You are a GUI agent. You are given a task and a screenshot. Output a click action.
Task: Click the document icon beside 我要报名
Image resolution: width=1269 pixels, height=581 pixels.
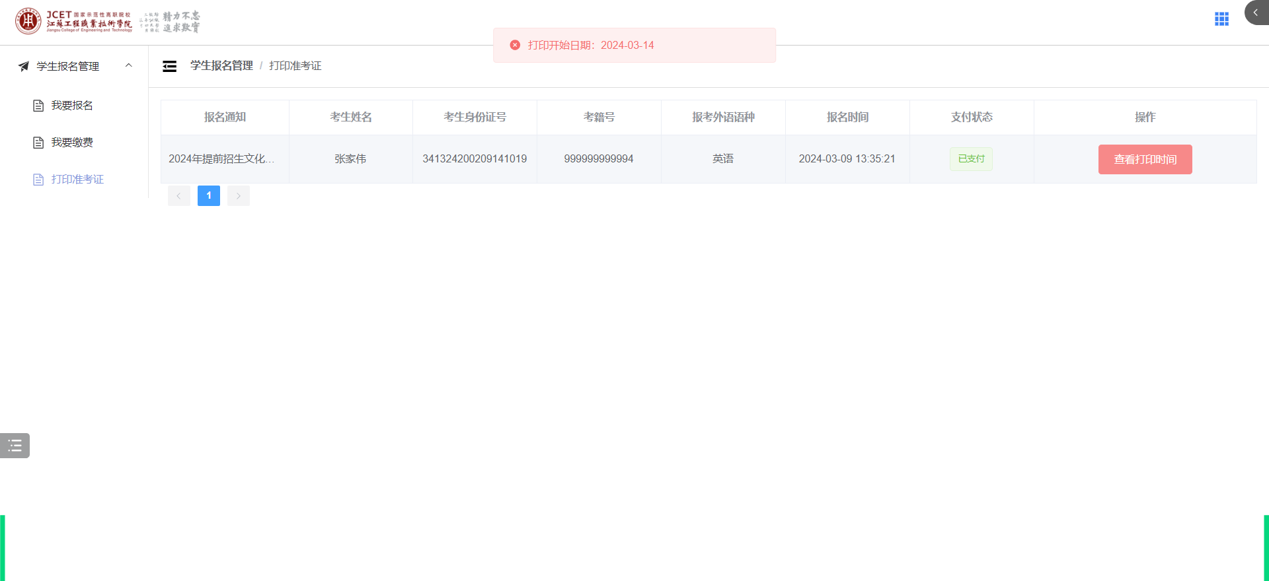coord(38,106)
